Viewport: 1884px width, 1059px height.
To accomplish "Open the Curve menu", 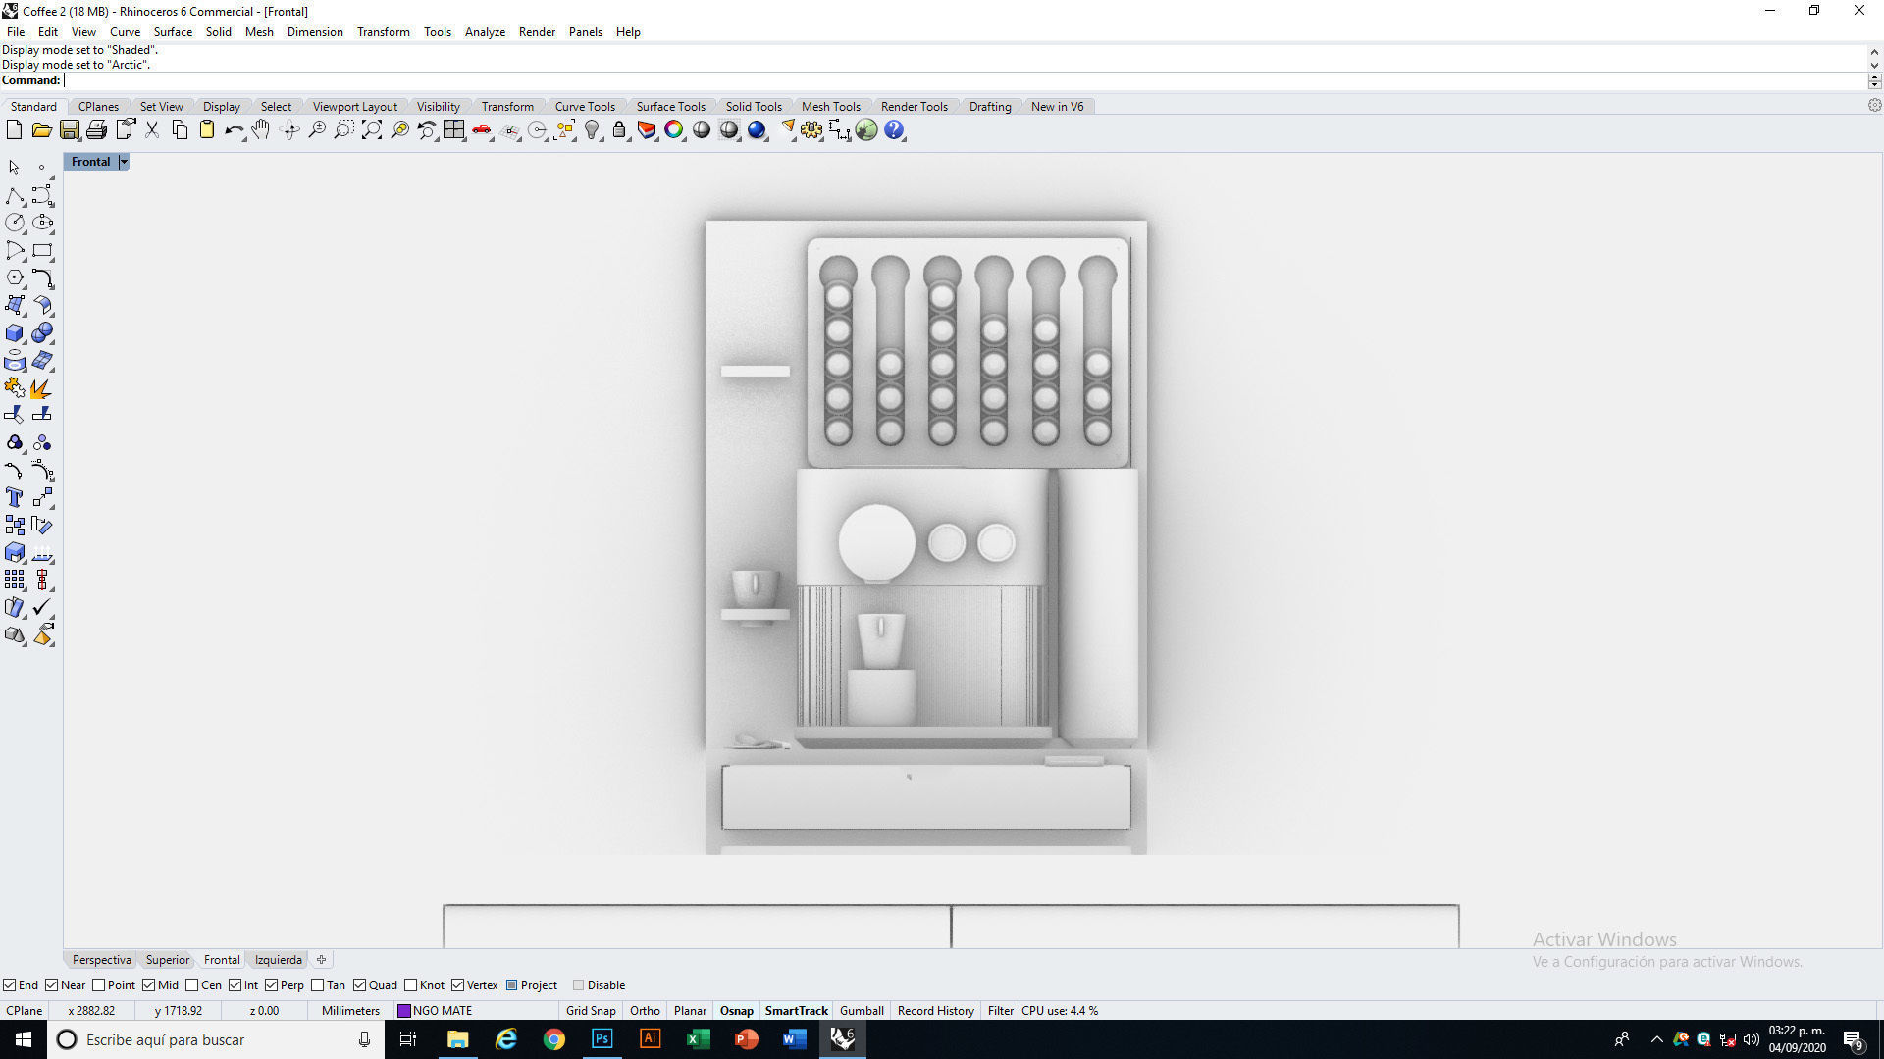I will point(125,32).
